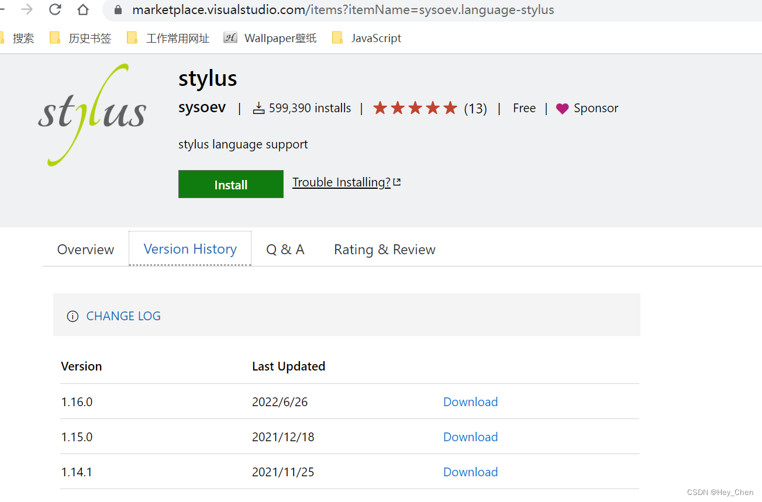Open the browser home page
Image resolution: width=762 pixels, height=502 pixels.
click(x=82, y=9)
